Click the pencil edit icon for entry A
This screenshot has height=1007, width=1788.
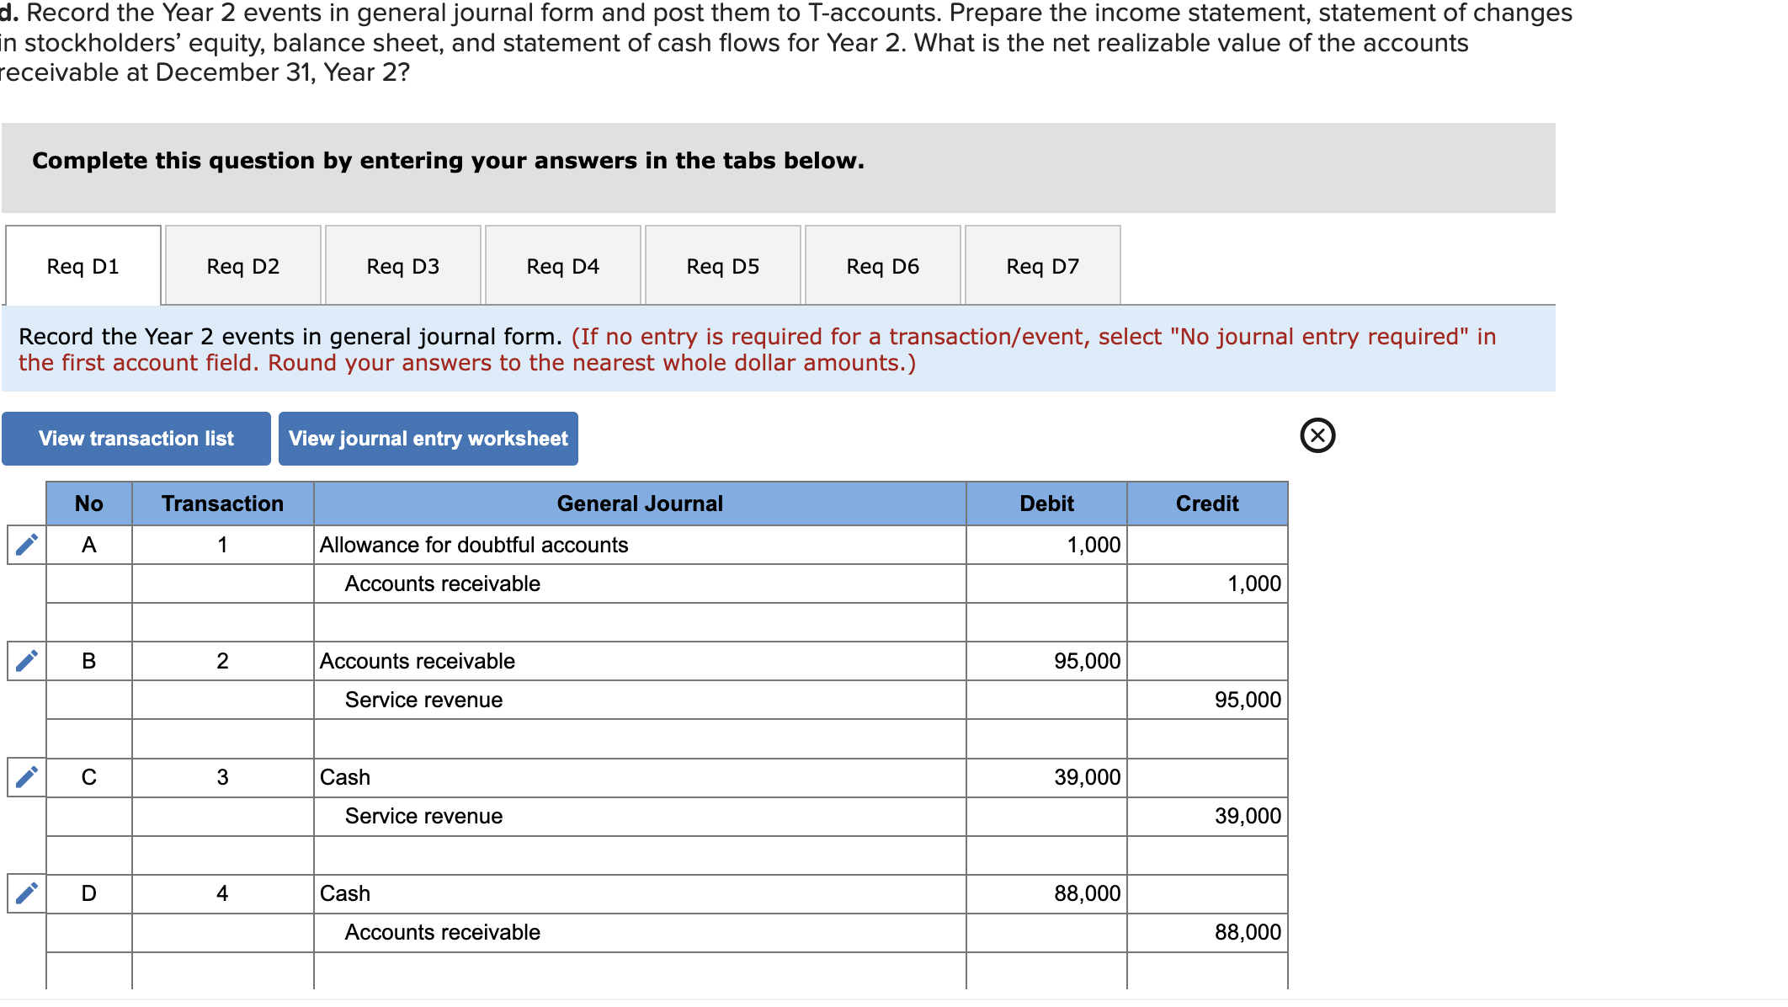point(27,545)
